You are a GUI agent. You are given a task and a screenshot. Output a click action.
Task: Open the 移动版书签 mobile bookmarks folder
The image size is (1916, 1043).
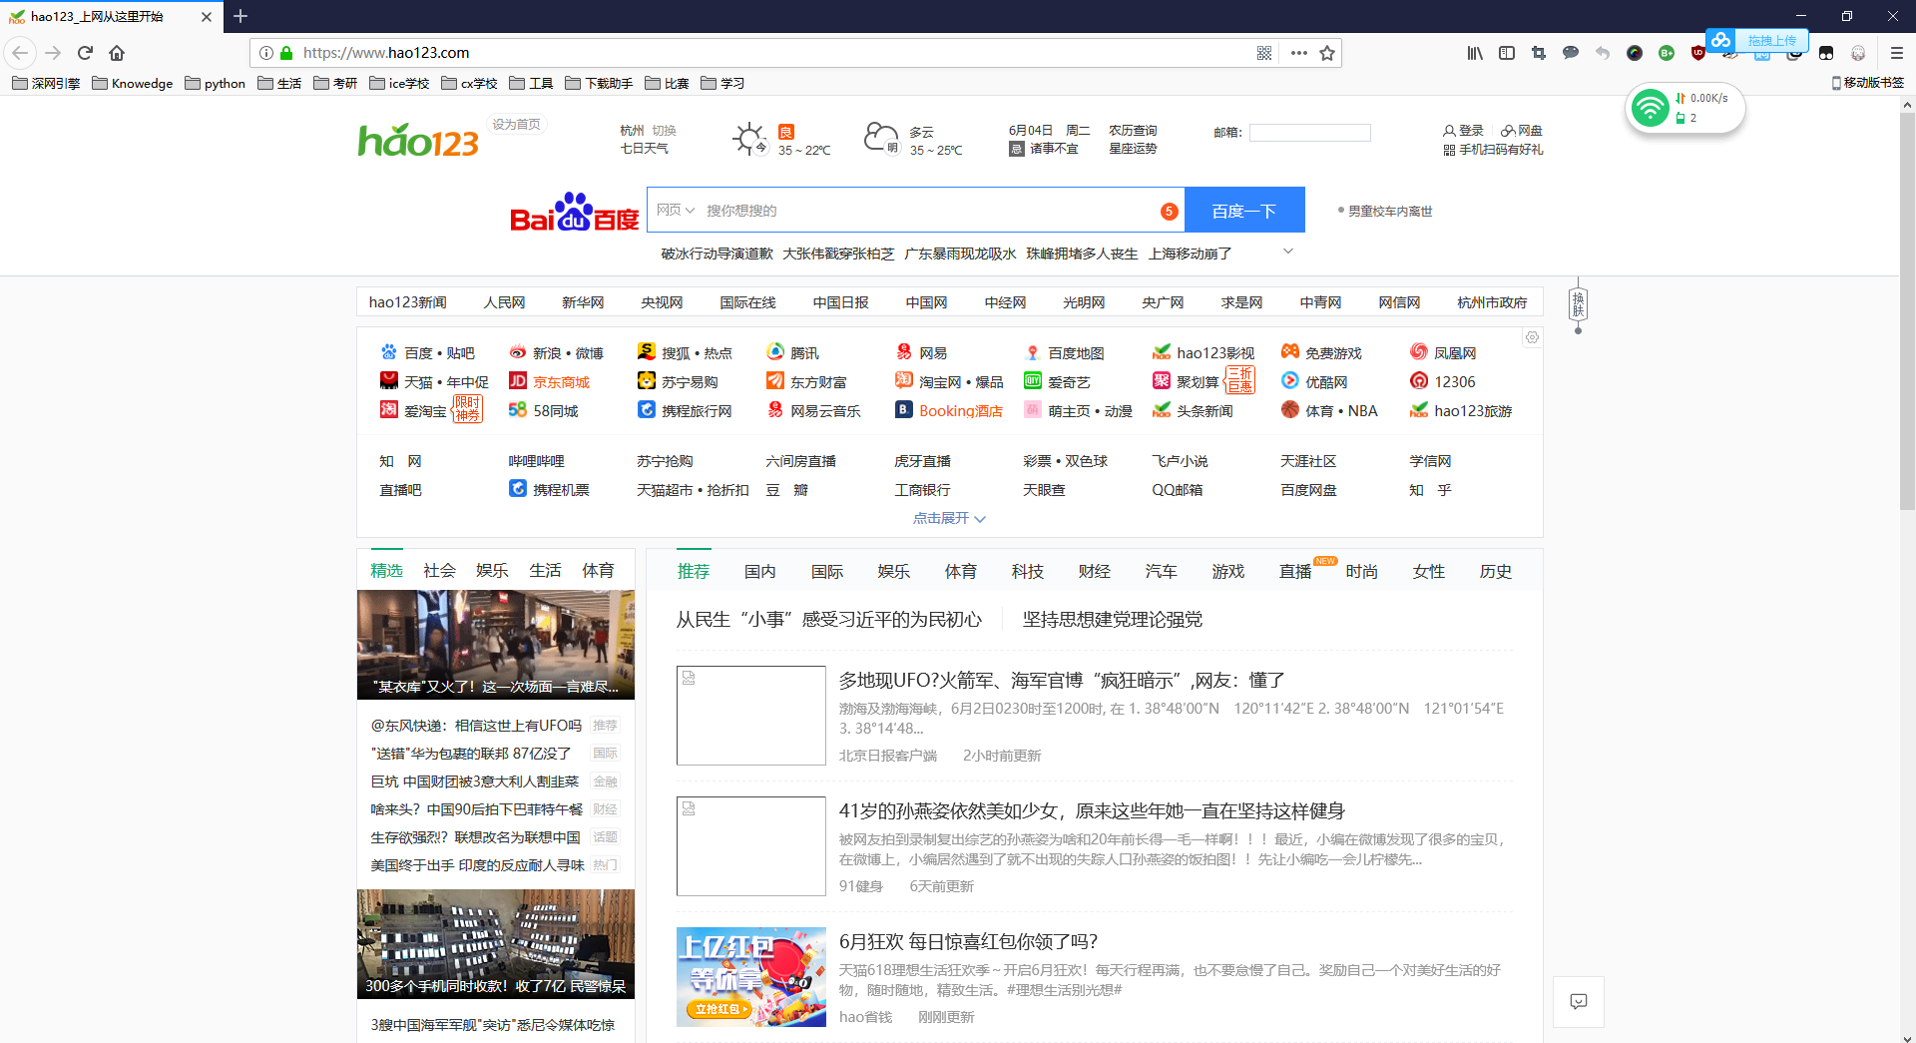pyautogui.click(x=1868, y=83)
